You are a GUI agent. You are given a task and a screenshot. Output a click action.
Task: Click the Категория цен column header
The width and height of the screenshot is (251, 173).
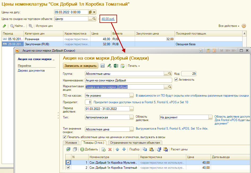[x=44, y=34]
